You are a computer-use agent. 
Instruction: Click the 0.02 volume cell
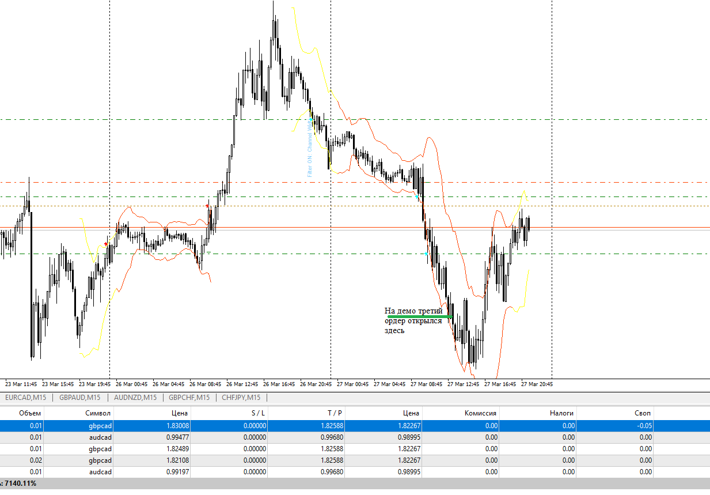pyautogui.click(x=35, y=460)
